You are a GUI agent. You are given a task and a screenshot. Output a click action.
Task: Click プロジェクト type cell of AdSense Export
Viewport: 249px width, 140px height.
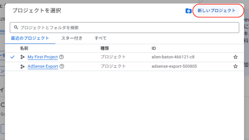click(x=113, y=66)
